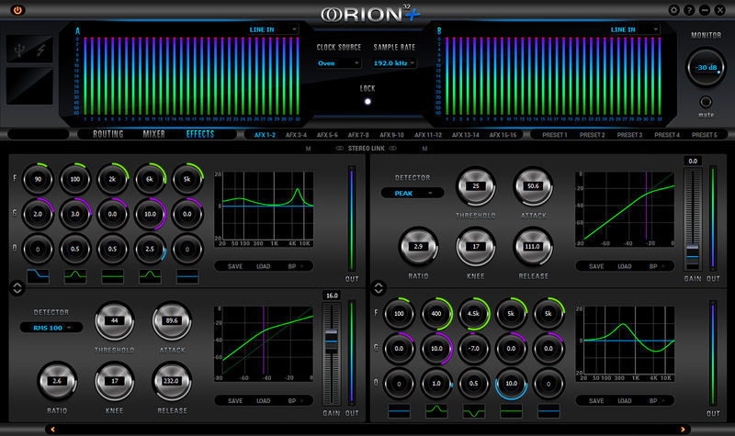This screenshot has width=735, height=436.
Task: Expand the RMS 100 detector dropdown
Action: pos(51,328)
